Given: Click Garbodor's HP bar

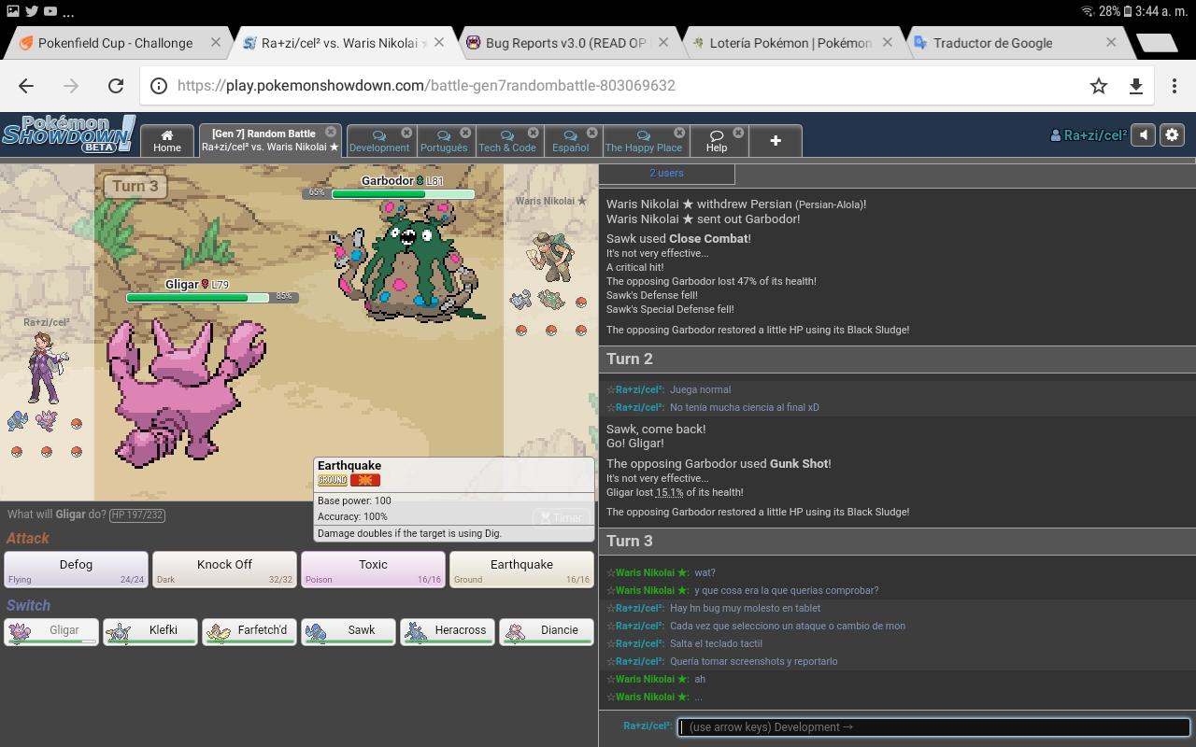Looking at the screenshot, I should click(x=403, y=194).
